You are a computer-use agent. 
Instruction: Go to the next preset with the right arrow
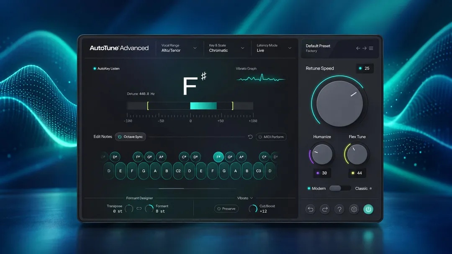point(365,48)
